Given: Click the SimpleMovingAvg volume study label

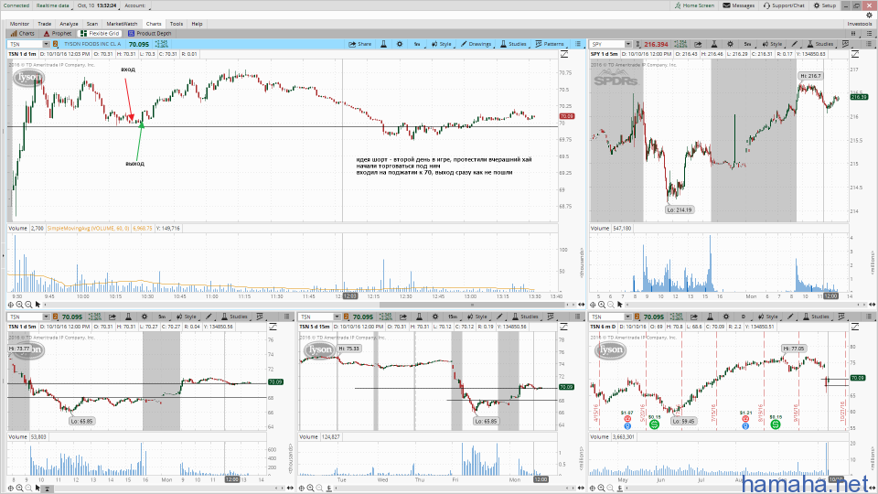Looking at the screenshot, I should pos(89,228).
